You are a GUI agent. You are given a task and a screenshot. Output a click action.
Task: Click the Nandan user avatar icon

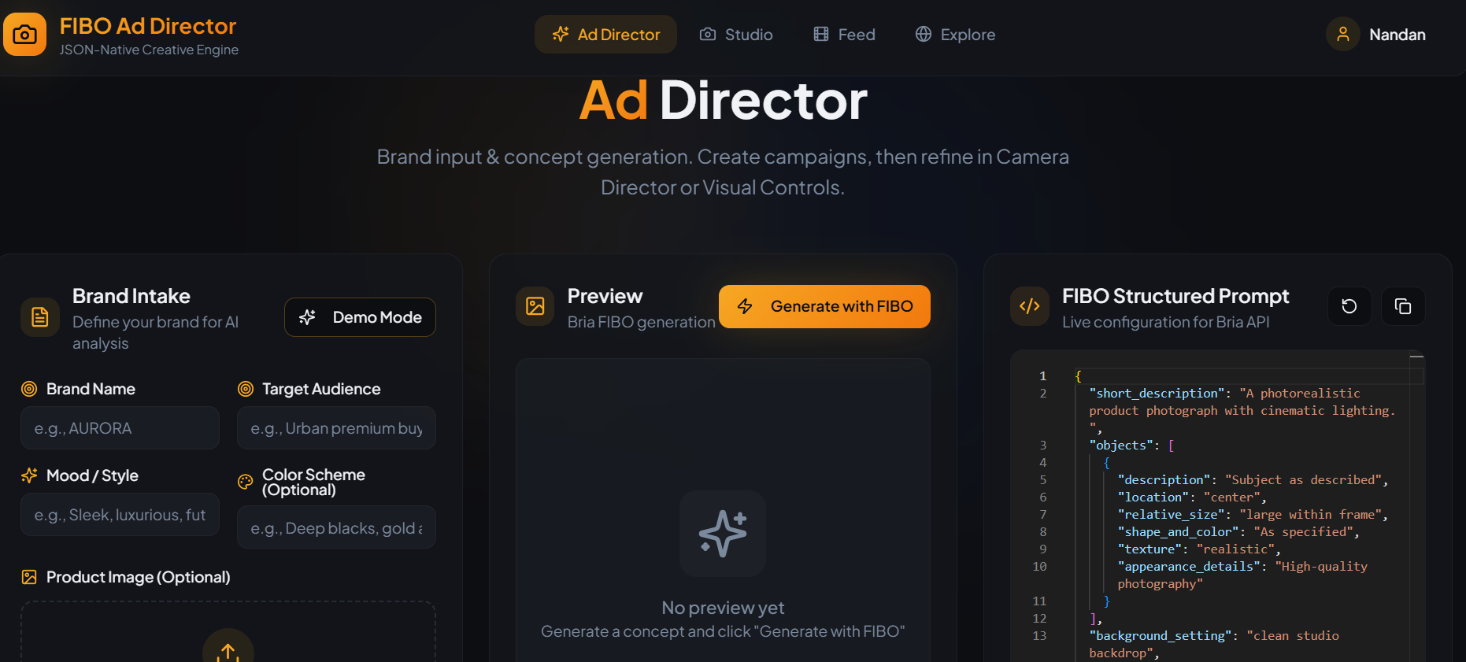(x=1342, y=35)
